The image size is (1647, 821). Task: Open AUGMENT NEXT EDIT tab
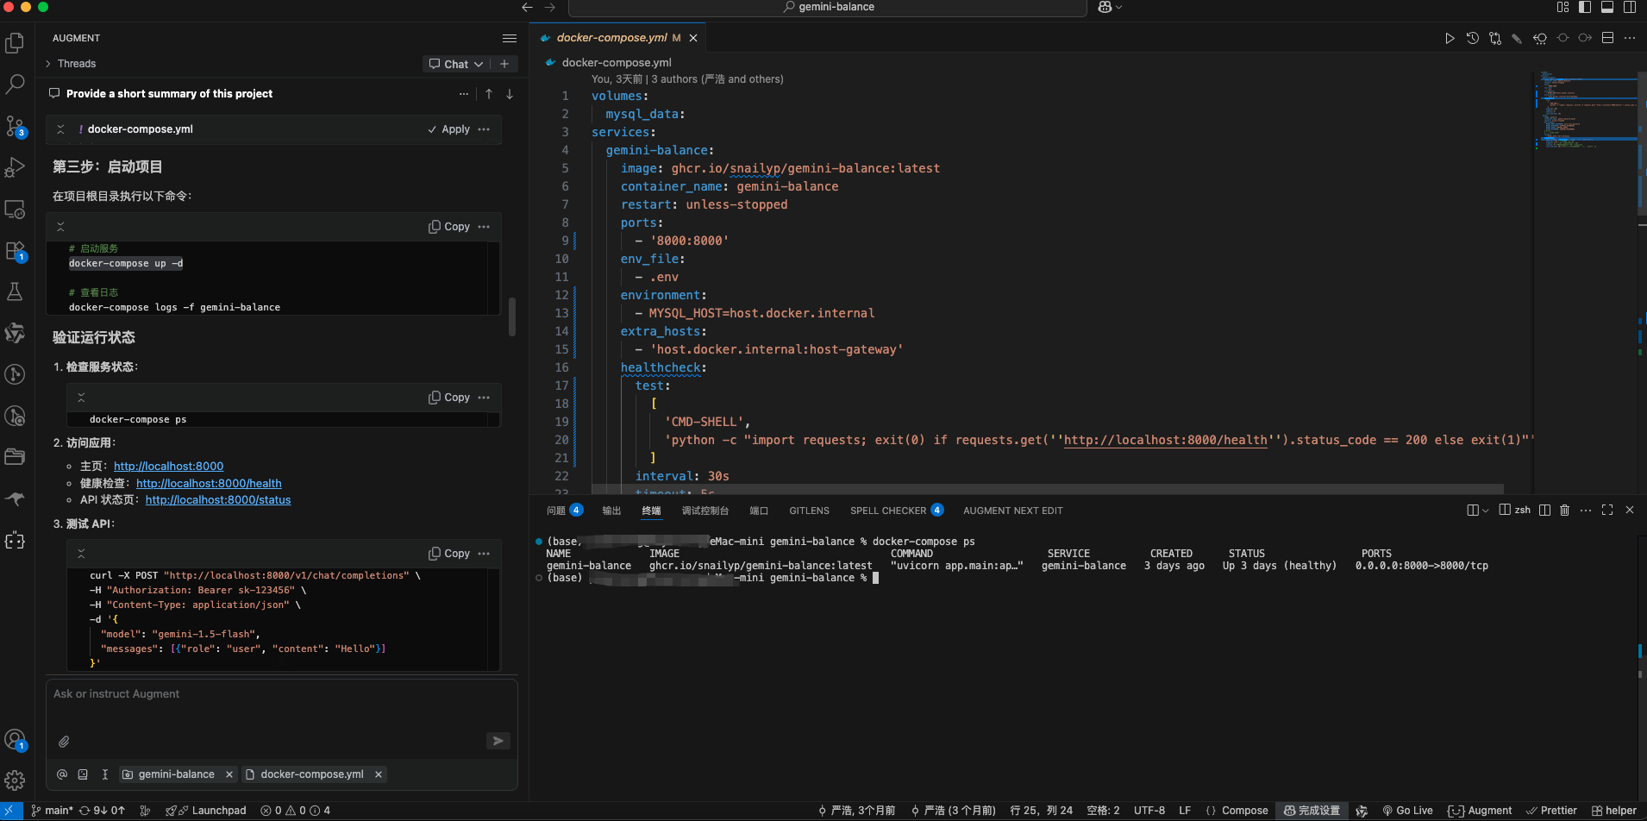(x=1013, y=511)
